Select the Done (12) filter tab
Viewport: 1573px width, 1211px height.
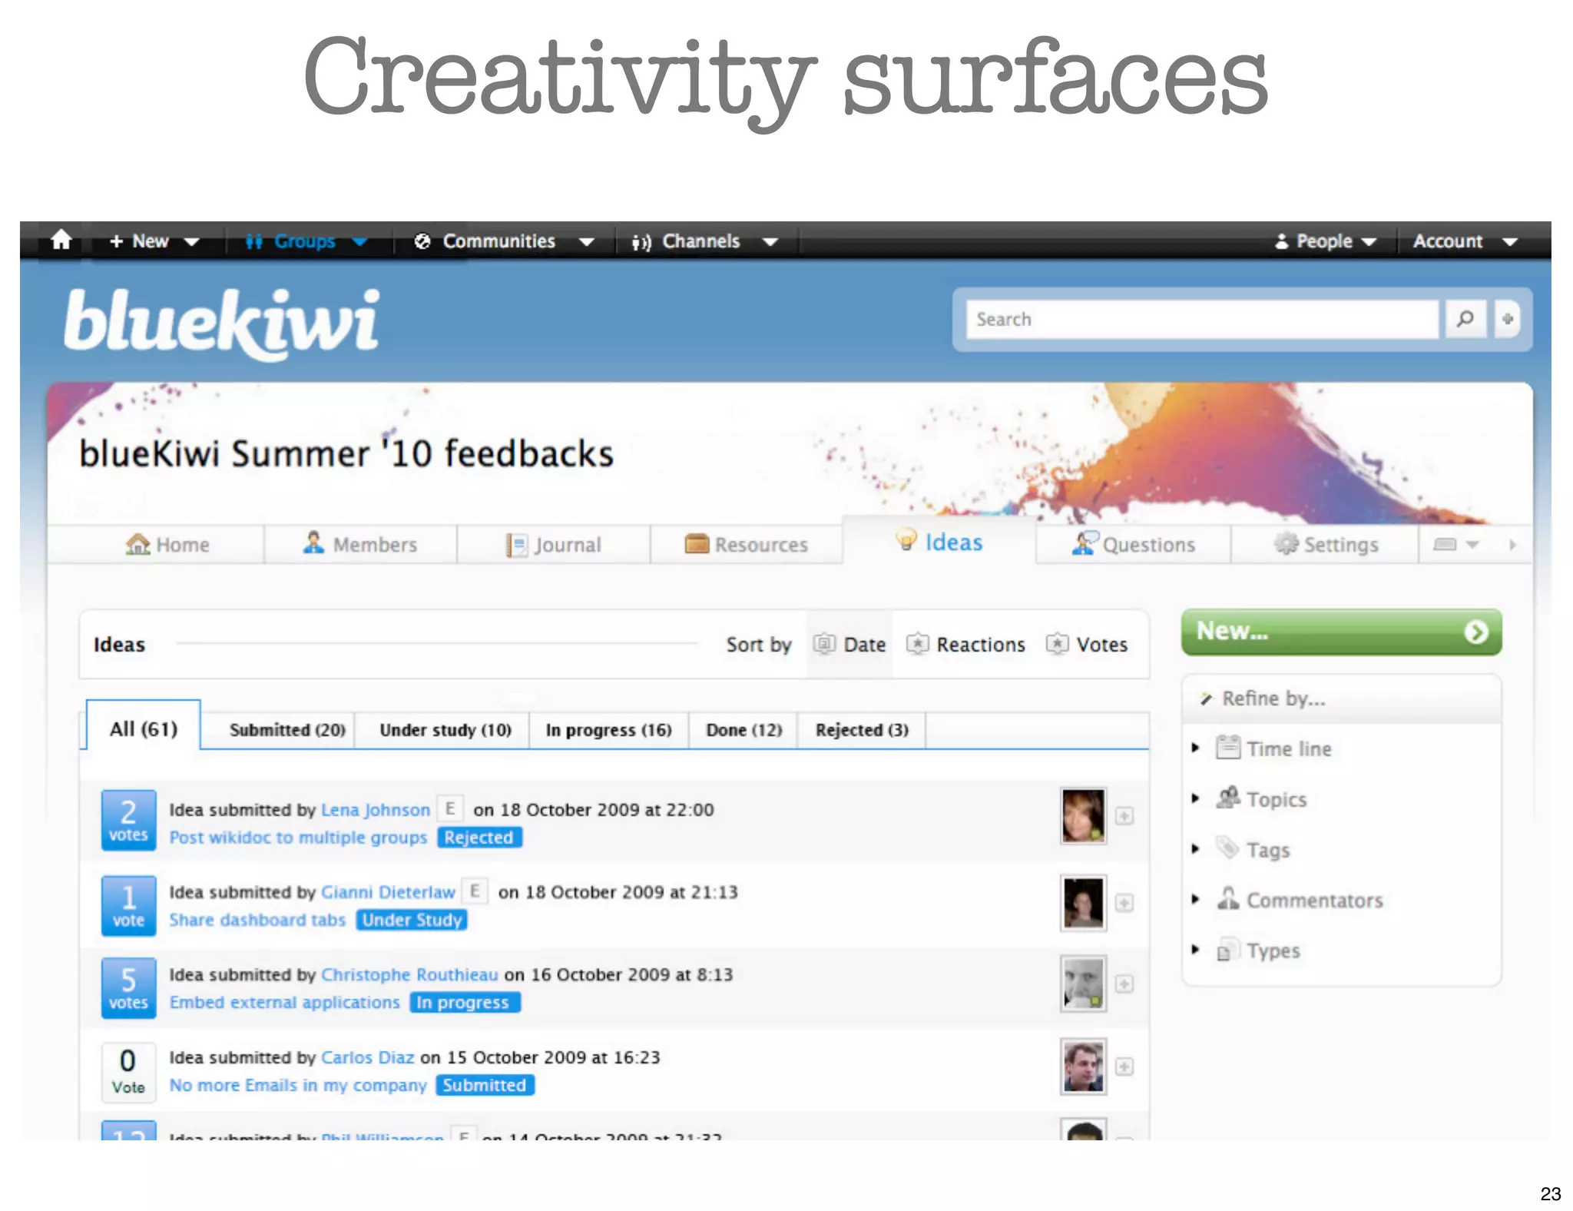pos(744,729)
